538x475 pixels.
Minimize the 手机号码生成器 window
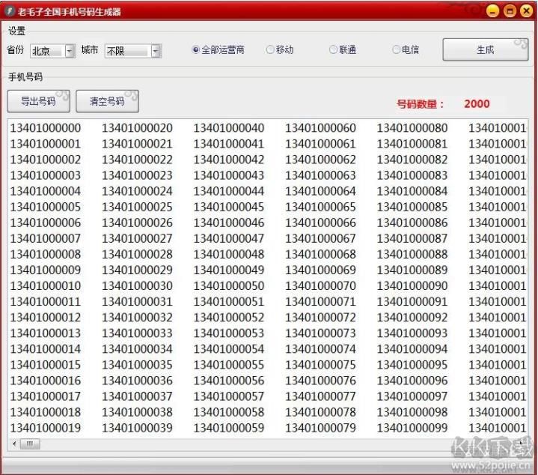[x=492, y=11]
